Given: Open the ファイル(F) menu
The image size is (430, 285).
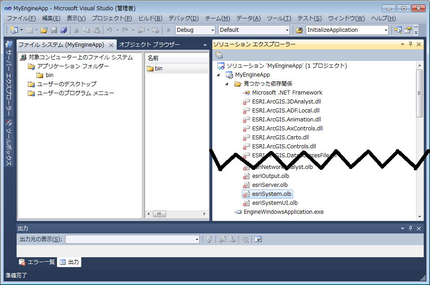Looking at the screenshot, I should tap(21, 18).
